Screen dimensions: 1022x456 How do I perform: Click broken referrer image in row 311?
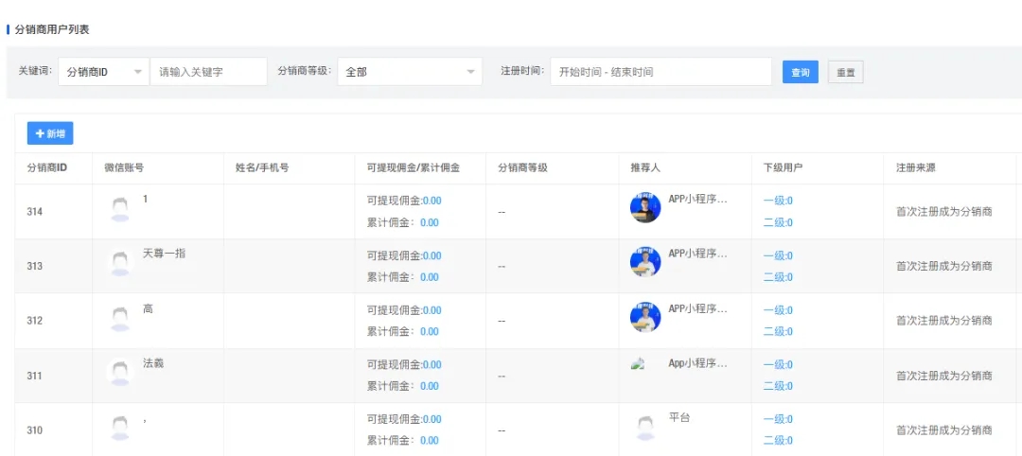(x=638, y=364)
